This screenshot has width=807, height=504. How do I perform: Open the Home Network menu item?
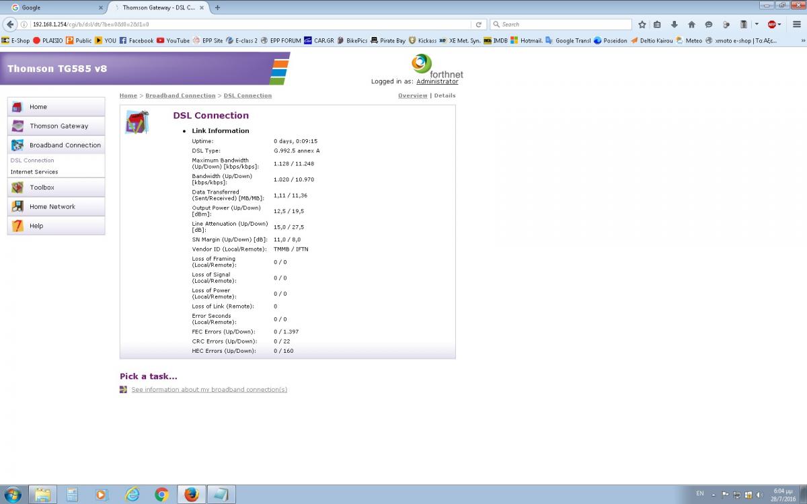[x=56, y=206]
